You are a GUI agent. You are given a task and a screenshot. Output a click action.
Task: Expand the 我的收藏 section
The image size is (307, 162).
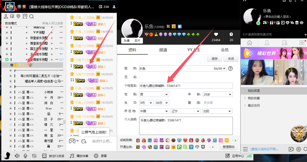pyautogui.click(x=253, y=98)
